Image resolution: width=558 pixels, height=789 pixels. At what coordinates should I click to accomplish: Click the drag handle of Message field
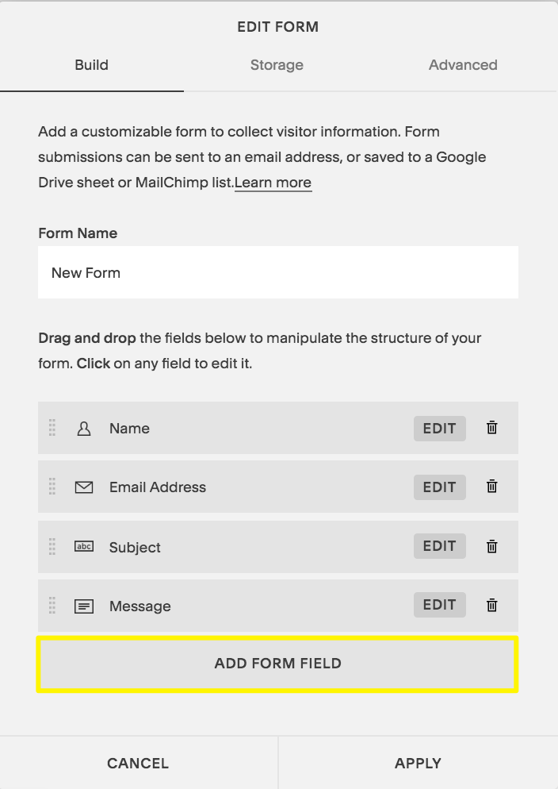[52, 605]
